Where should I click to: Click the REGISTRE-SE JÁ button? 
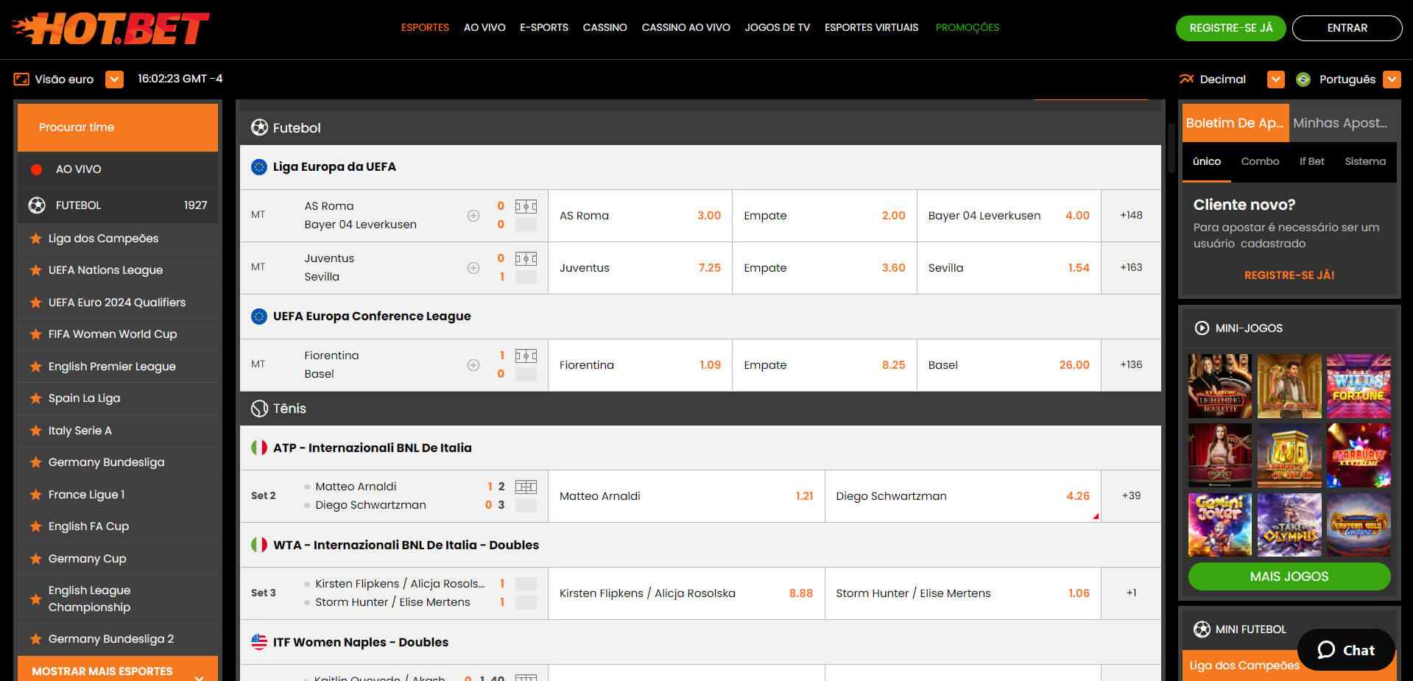click(1230, 28)
